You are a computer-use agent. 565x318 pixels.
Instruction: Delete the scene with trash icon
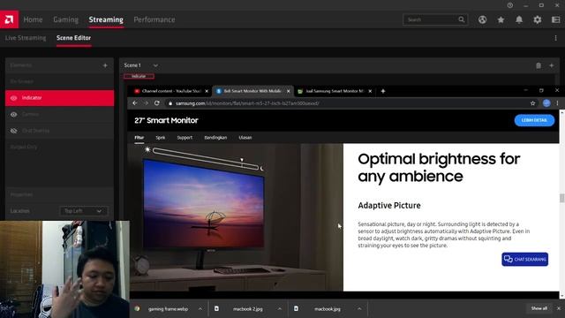coord(539,65)
